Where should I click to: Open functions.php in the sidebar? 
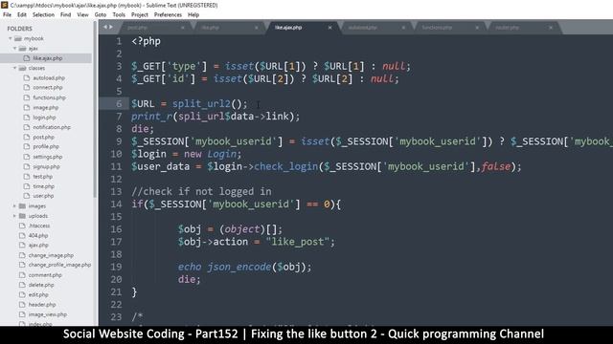coord(49,97)
